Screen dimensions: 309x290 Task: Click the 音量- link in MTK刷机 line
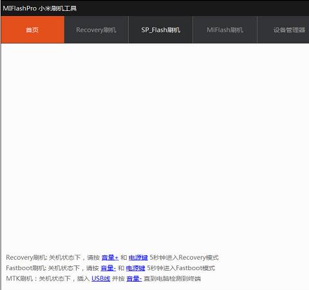(x=134, y=278)
